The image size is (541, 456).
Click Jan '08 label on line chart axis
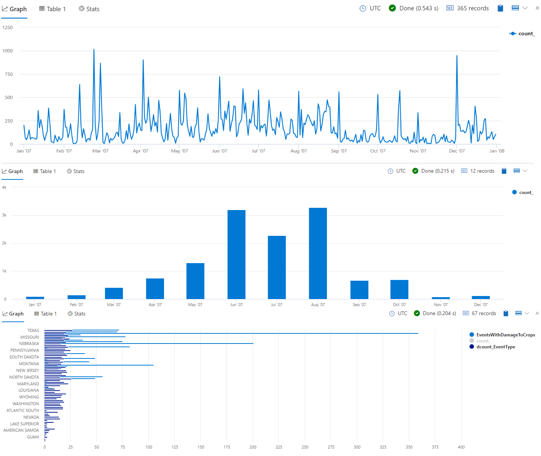pos(497,151)
